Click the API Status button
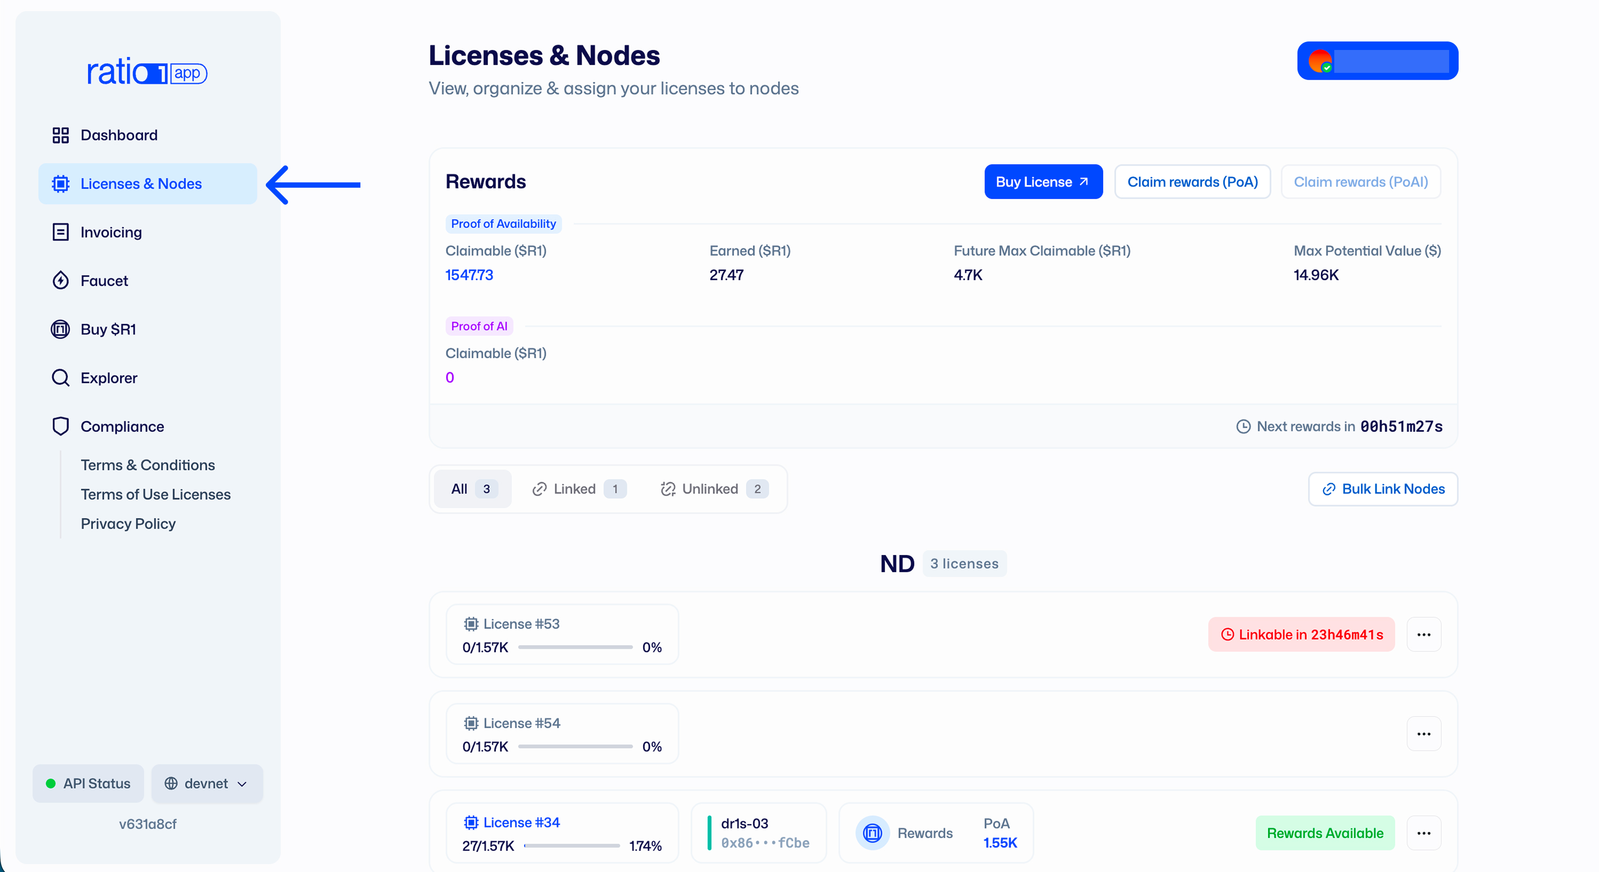The height and width of the screenshot is (872, 1599). tap(88, 784)
